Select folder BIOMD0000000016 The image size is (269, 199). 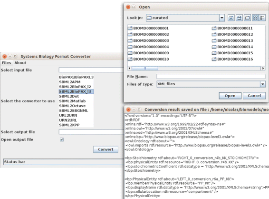[x=232, y=59]
